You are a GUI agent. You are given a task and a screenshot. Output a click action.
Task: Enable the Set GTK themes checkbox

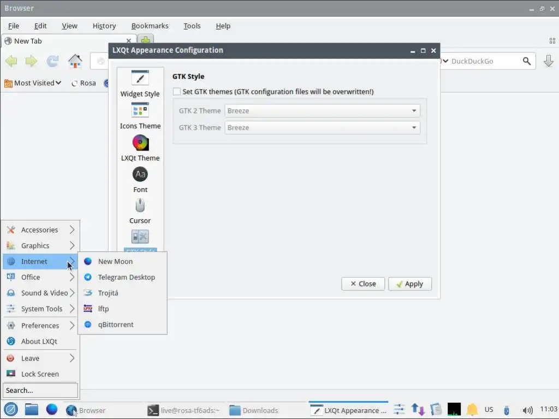(177, 92)
